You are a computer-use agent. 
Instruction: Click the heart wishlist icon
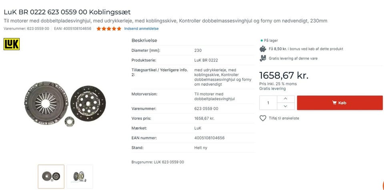pos(263,118)
